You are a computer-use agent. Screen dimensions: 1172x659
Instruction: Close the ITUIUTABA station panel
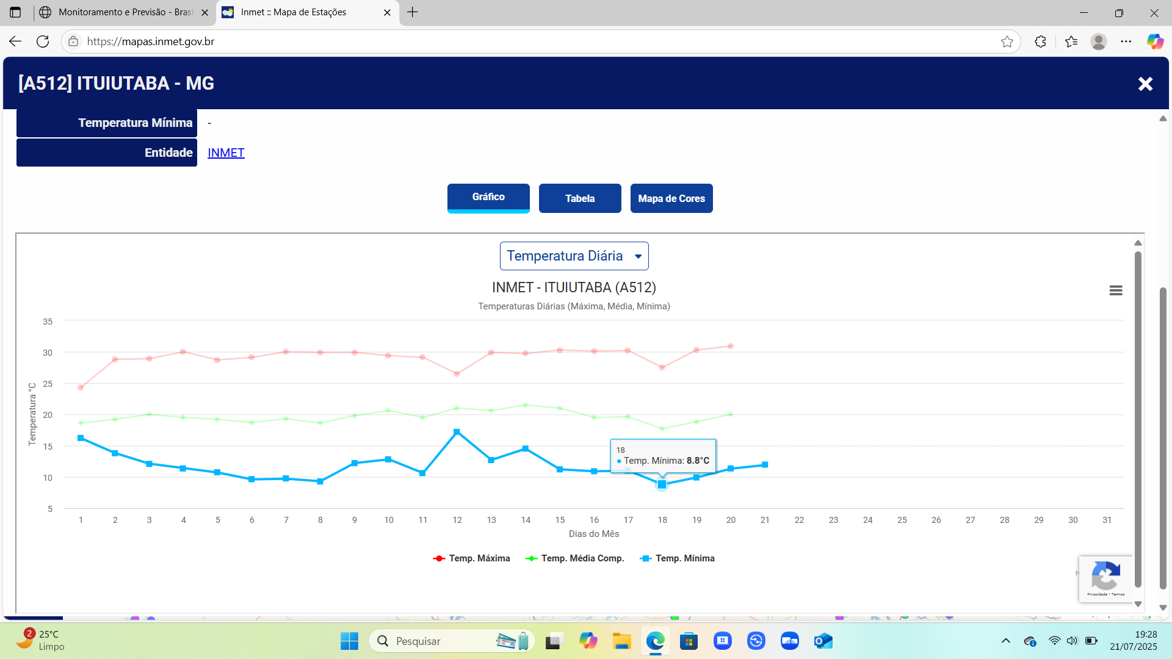coord(1145,84)
